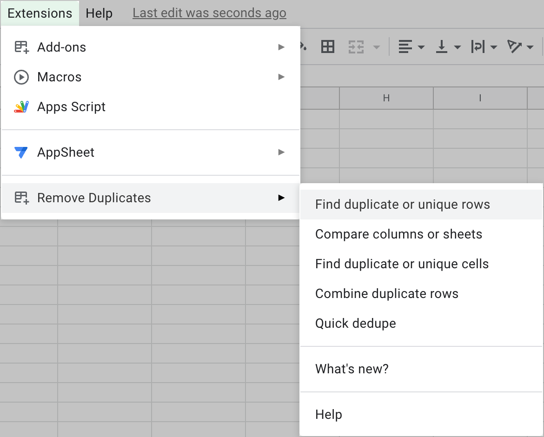Click the AppSheet blue icon
This screenshot has height=437, width=544.
[21, 152]
